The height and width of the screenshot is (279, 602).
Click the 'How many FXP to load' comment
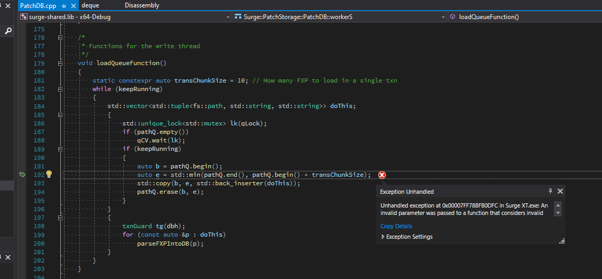click(325, 80)
